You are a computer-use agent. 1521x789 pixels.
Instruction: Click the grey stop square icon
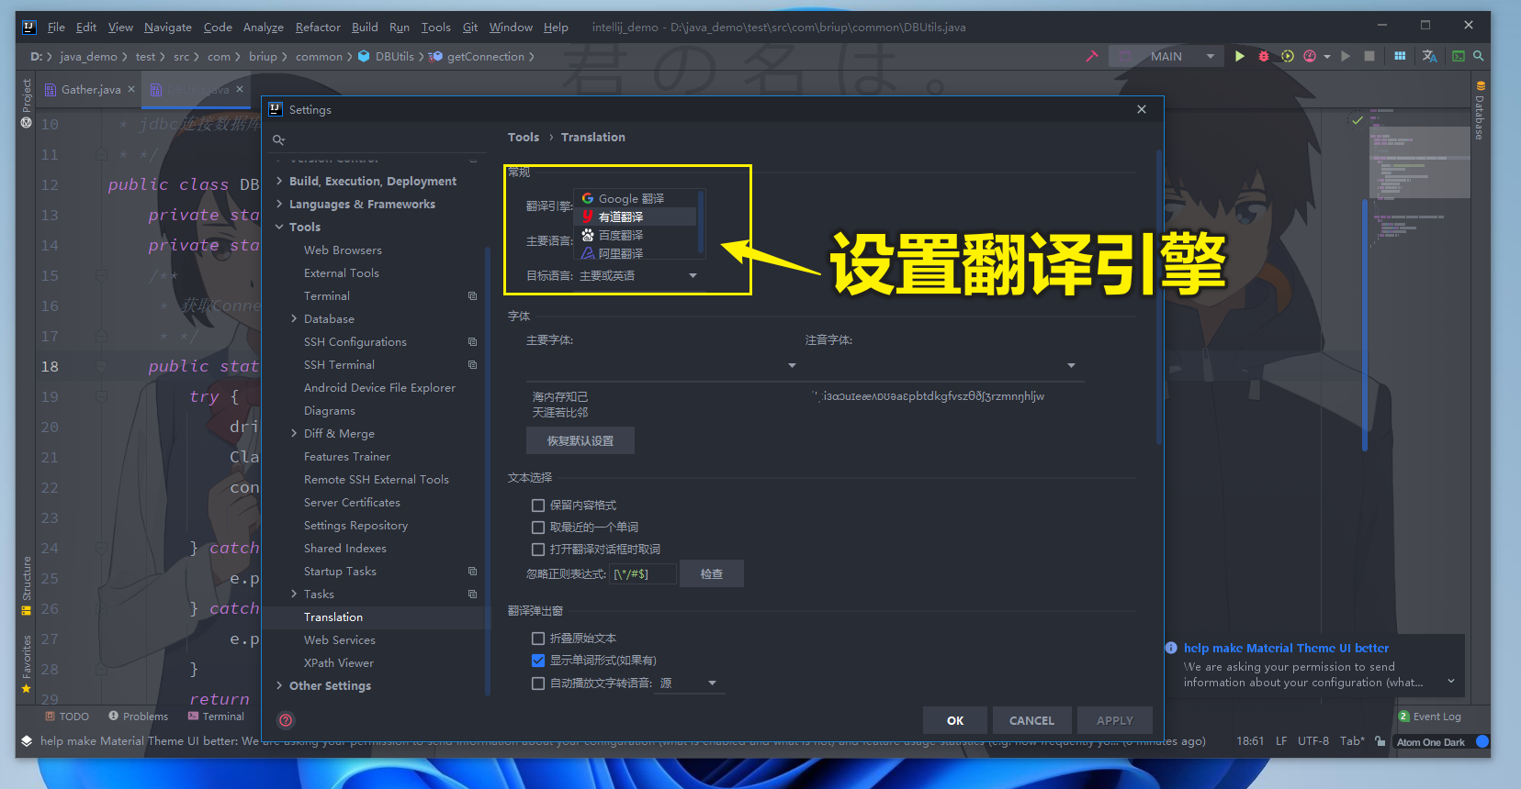pos(1369,56)
